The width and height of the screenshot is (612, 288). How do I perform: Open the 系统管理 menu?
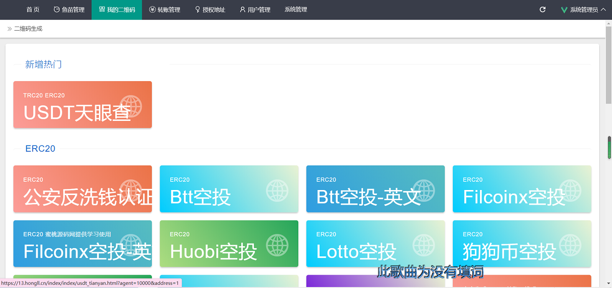point(296,10)
